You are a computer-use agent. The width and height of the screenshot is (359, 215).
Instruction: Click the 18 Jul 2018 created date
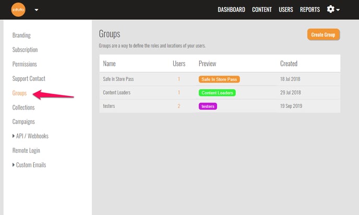click(x=290, y=79)
